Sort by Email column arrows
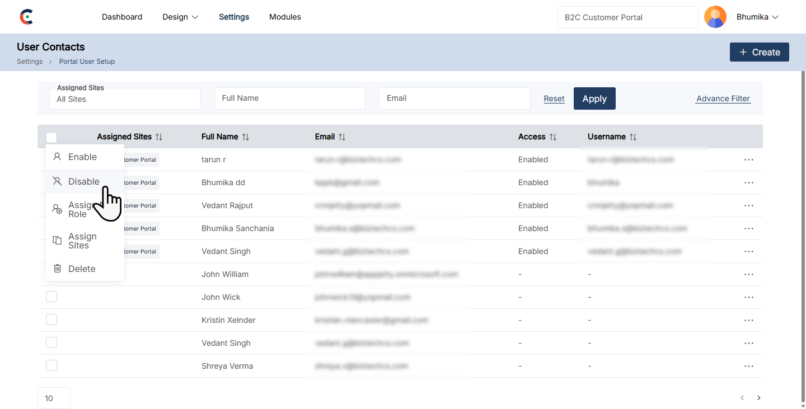Screen dimensions: 806x409 pyautogui.click(x=342, y=137)
